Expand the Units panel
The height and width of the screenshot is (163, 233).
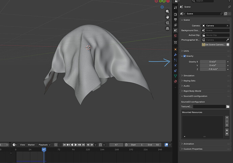(205, 51)
